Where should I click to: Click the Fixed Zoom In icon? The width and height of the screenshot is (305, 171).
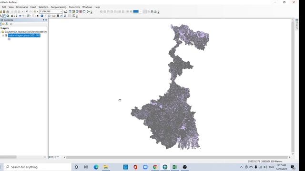(12, 16)
